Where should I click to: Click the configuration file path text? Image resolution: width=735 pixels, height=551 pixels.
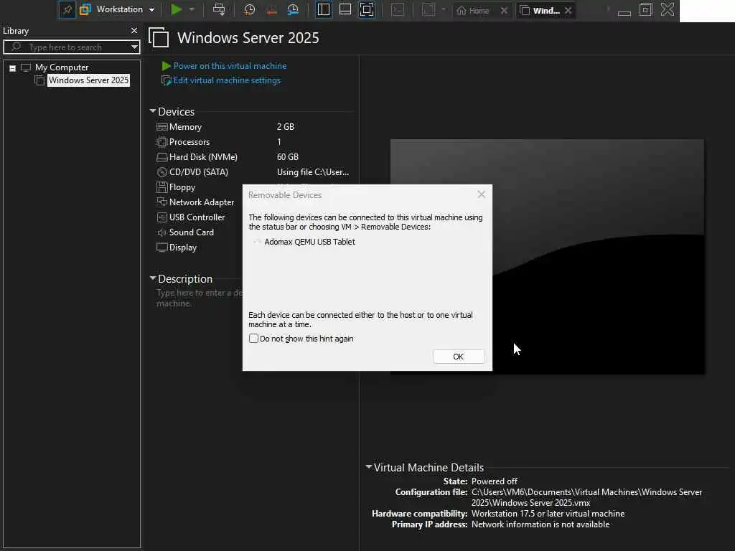pos(586,497)
